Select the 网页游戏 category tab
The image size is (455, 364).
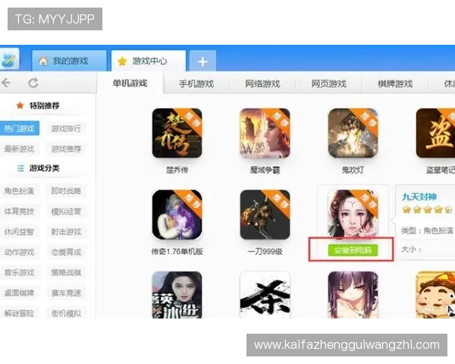click(x=328, y=84)
